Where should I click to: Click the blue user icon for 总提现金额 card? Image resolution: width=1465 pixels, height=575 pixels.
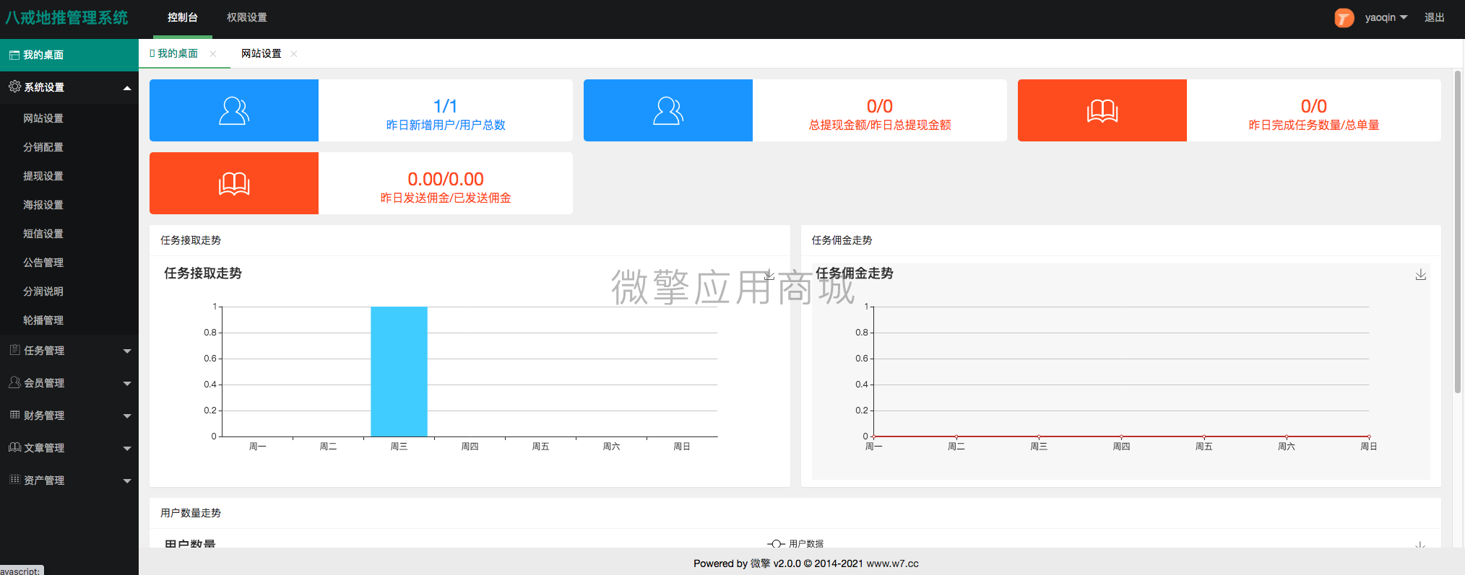coord(668,110)
